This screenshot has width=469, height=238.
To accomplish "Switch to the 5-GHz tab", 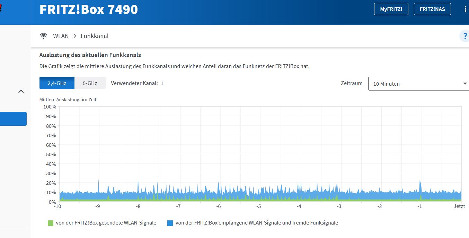I will pyautogui.click(x=90, y=83).
